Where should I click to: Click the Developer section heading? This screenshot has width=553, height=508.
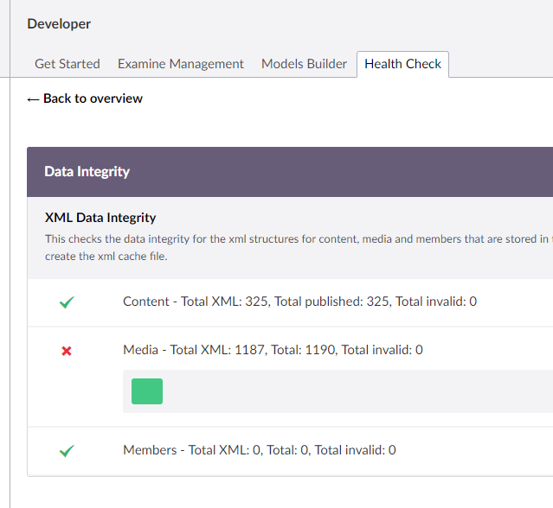tap(59, 24)
